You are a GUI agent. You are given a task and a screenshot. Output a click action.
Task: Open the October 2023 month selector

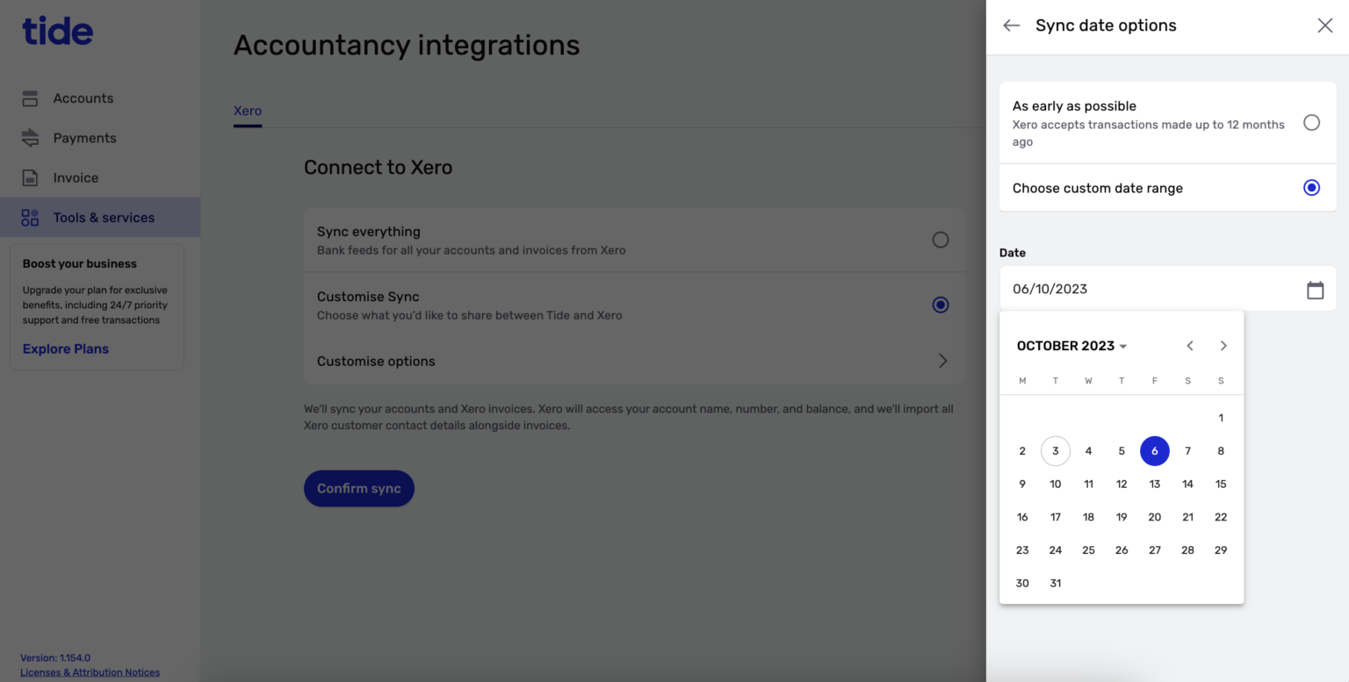tap(1071, 345)
